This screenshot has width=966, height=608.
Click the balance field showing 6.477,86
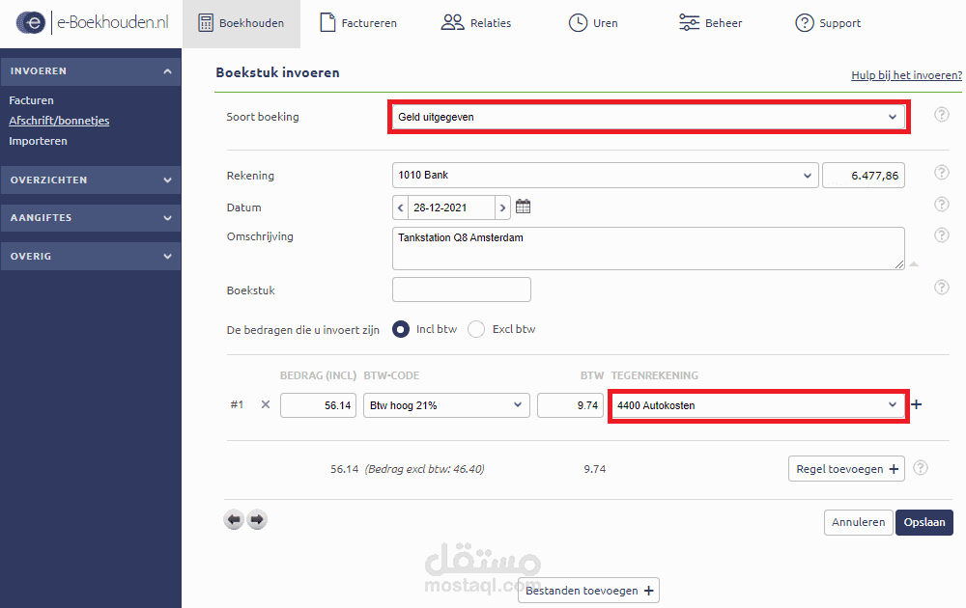tap(863, 176)
